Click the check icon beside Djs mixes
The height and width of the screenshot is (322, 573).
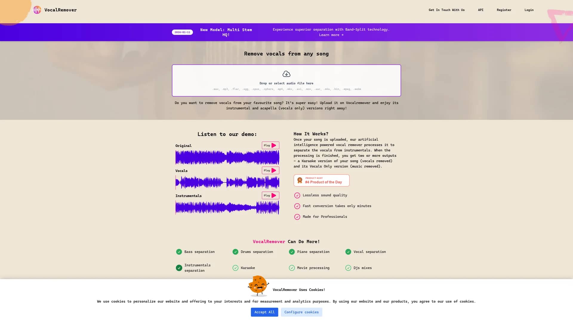click(x=348, y=268)
